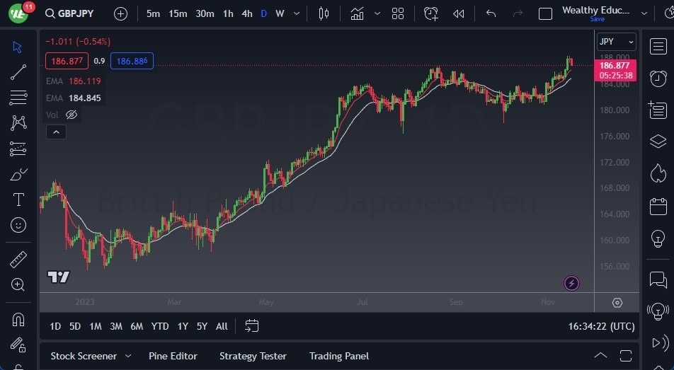Open the chat bubbles panel
Viewport: 674px width, 370px height.
658,279
